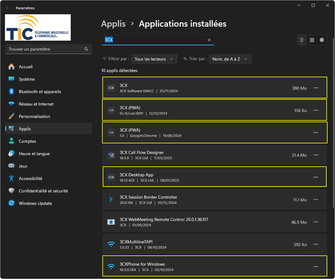Click the 3CX WebMeeting Remote Control icon

click(111, 222)
